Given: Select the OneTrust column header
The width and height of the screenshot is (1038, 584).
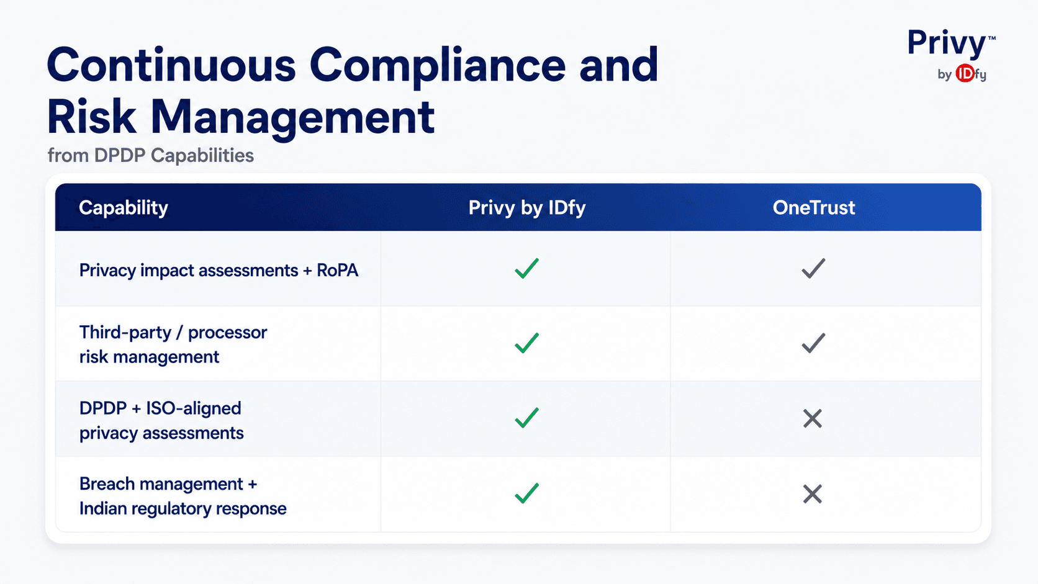Looking at the screenshot, I should [814, 207].
